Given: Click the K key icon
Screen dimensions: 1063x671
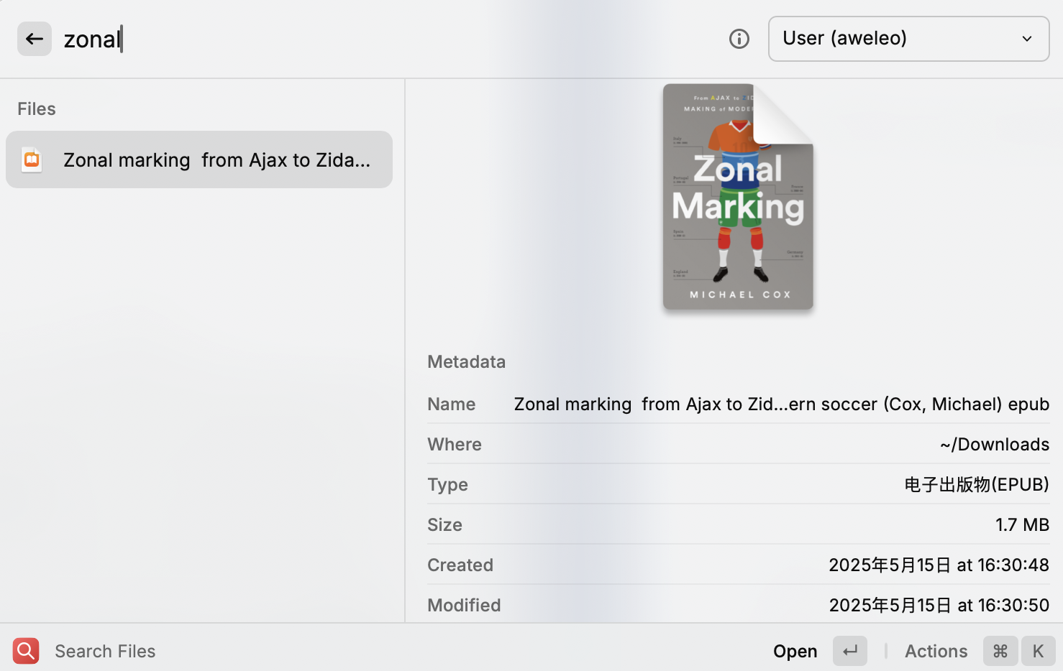Looking at the screenshot, I should 1037,651.
